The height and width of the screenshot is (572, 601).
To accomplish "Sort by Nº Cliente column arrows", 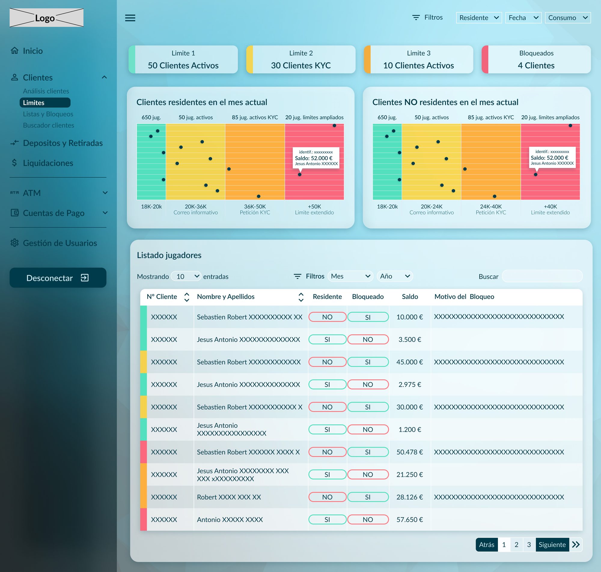I will [x=187, y=297].
